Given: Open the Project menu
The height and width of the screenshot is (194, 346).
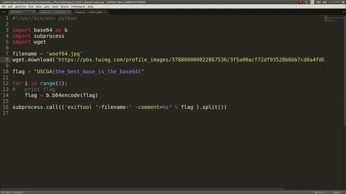Looking at the screenshot, I should [x=65, y=6].
